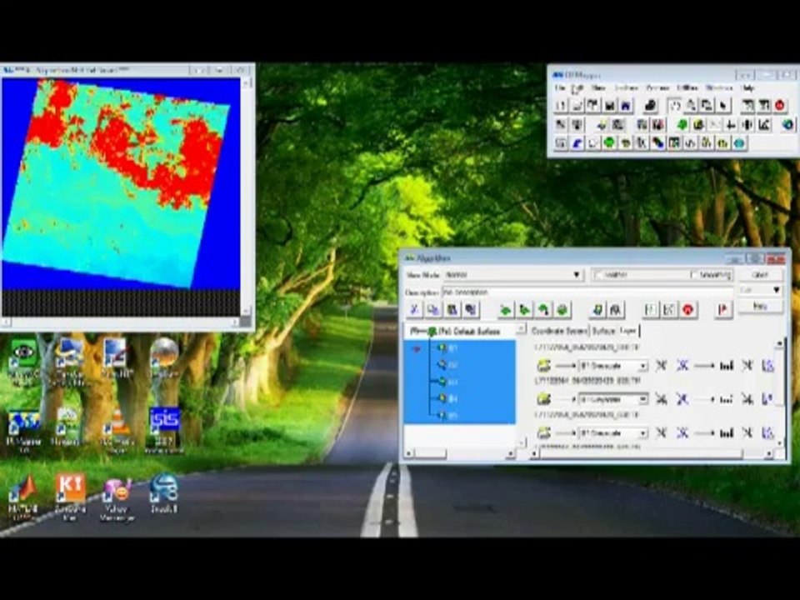
Task: Click the black crosshair plus icon in ER Mapper
Action: click(x=731, y=124)
